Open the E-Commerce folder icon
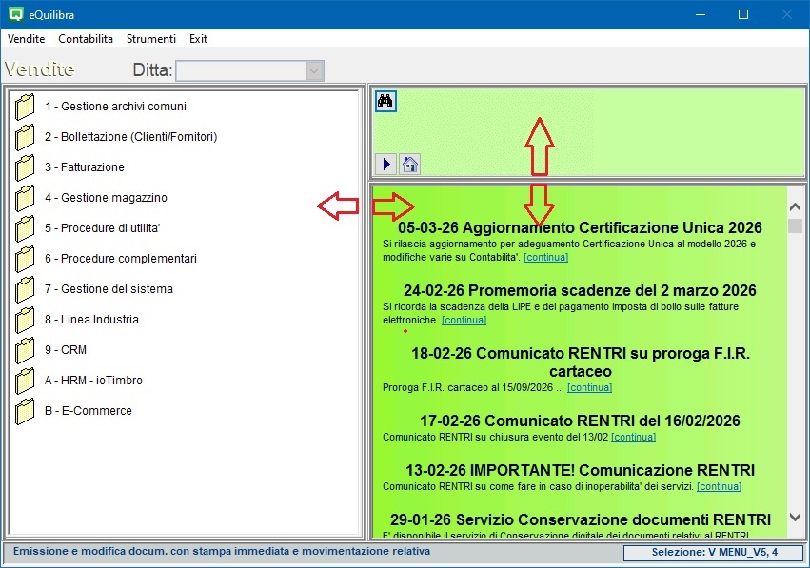This screenshot has width=810, height=568. point(26,412)
